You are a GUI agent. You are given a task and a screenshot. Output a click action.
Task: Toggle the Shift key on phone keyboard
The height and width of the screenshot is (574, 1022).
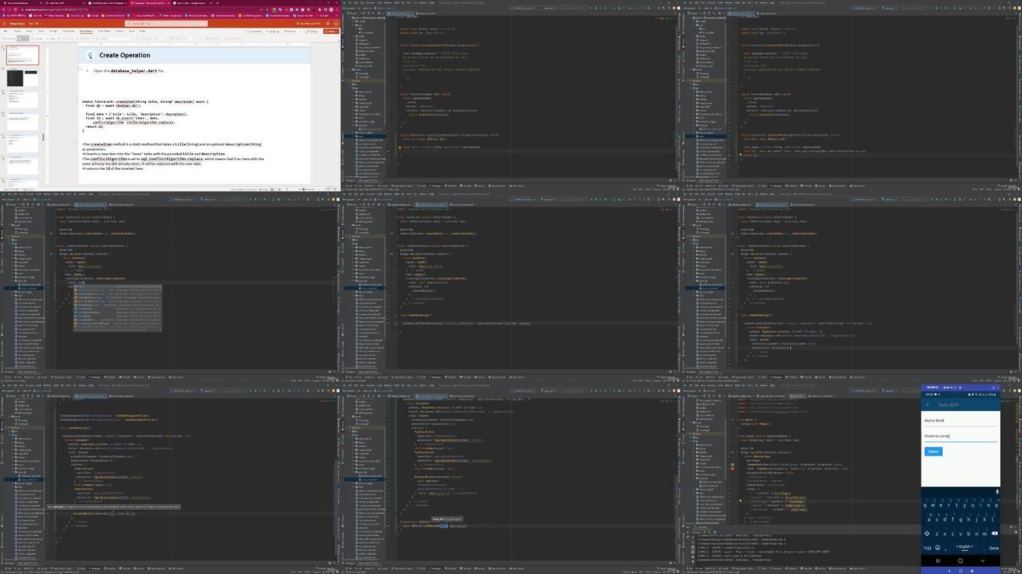(x=927, y=533)
